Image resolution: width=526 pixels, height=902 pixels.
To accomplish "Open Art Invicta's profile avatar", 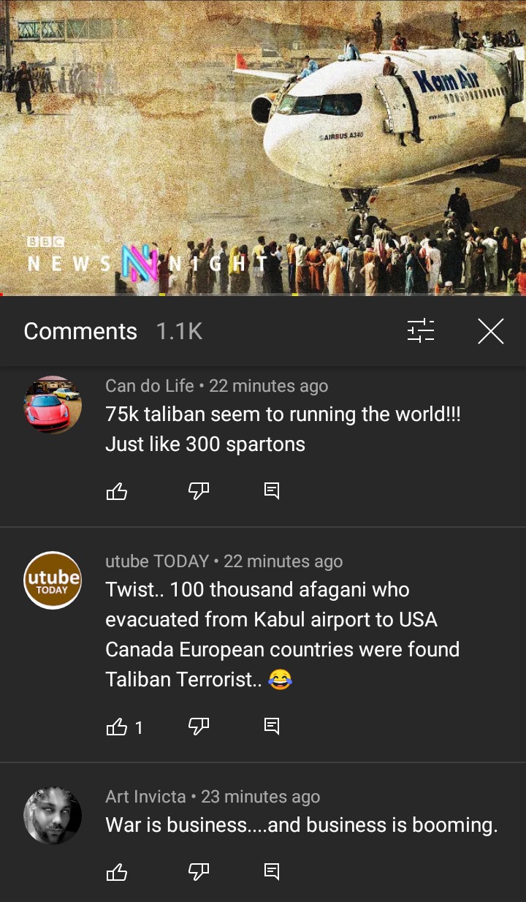I will pyautogui.click(x=53, y=816).
